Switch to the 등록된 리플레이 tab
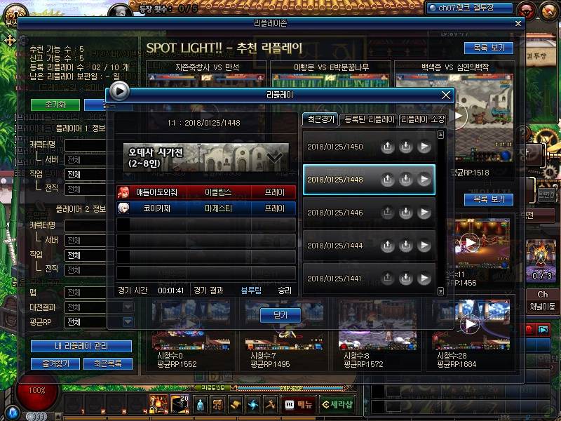Image resolution: width=561 pixels, height=421 pixels. point(369,119)
